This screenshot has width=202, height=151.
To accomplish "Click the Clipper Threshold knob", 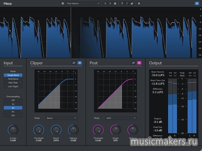I will [39, 130].
